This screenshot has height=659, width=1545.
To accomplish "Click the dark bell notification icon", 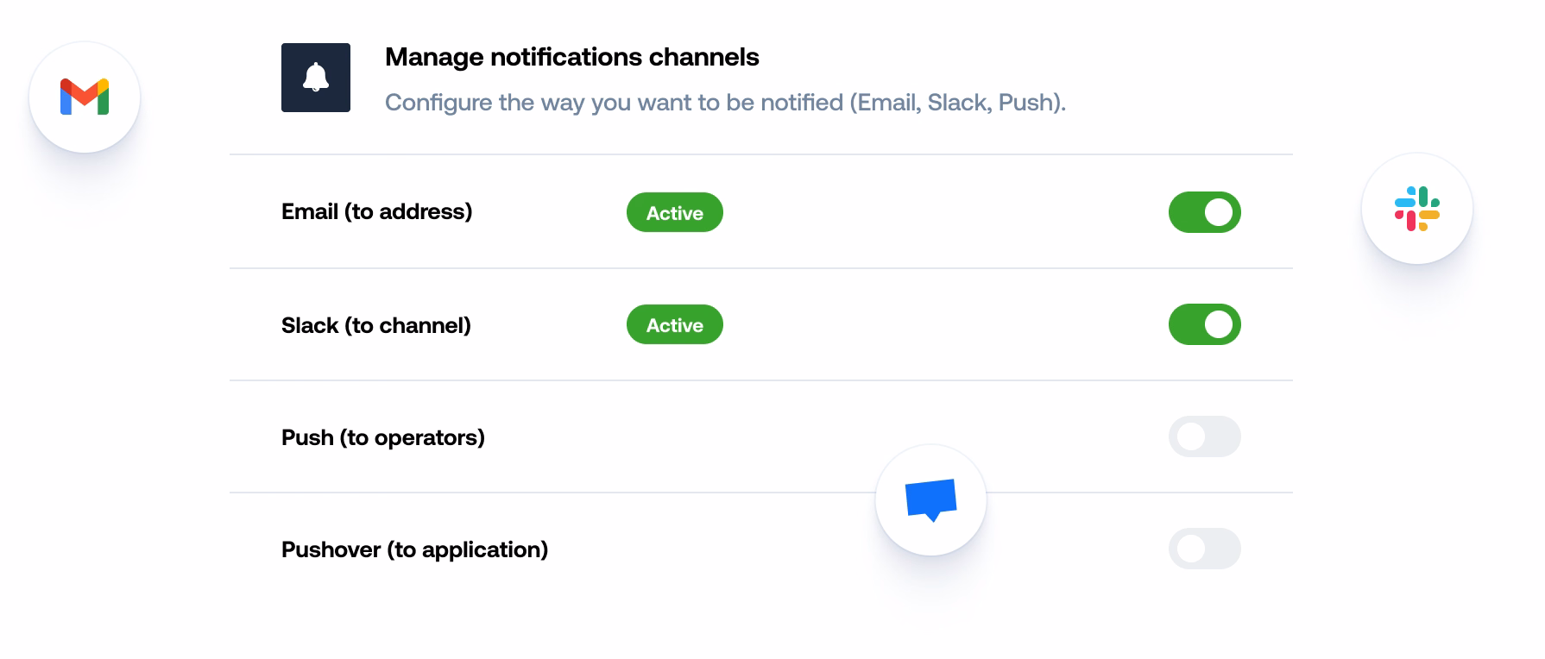I will (x=316, y=78).
